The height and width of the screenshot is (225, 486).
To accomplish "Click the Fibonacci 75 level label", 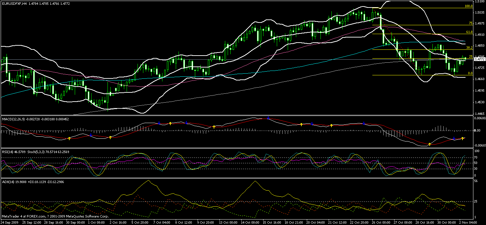I will click(x=470, y=23).
